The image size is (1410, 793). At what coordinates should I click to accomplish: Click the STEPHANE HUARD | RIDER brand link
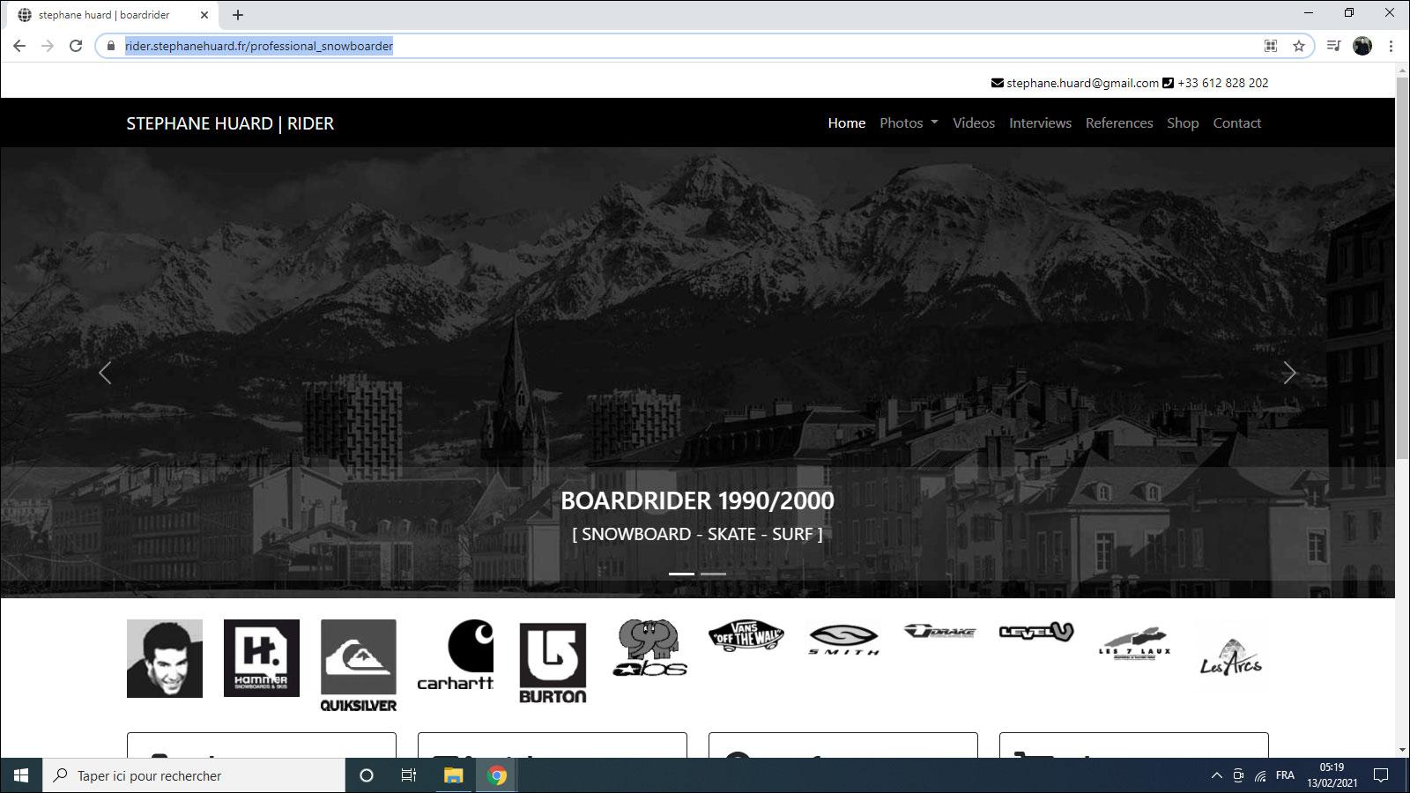click(230, 123)
